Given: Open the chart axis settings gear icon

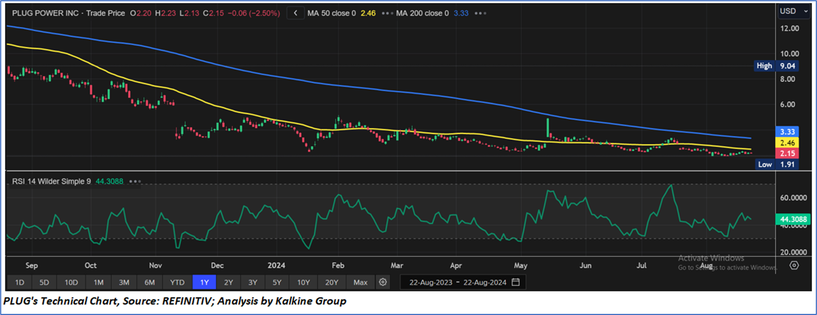Looking at the screenshot, I should coord(794,265).
